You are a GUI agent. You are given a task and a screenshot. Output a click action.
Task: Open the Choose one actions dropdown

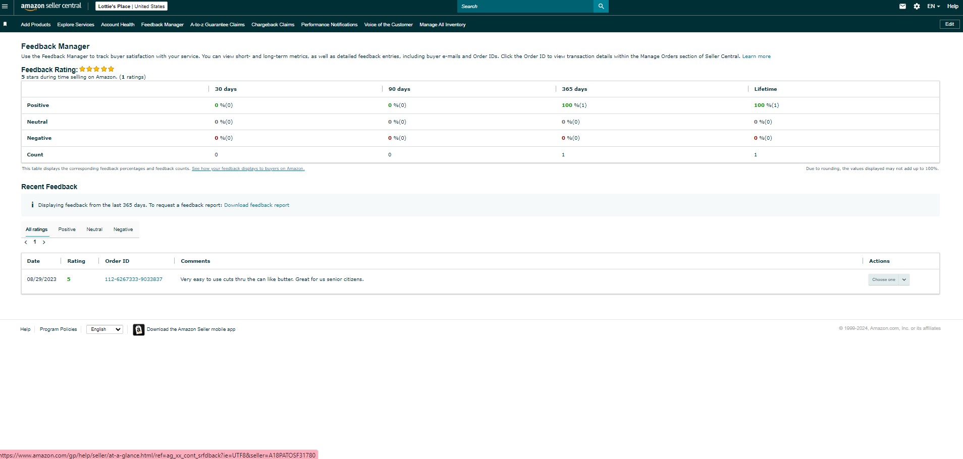coord(889,279)
